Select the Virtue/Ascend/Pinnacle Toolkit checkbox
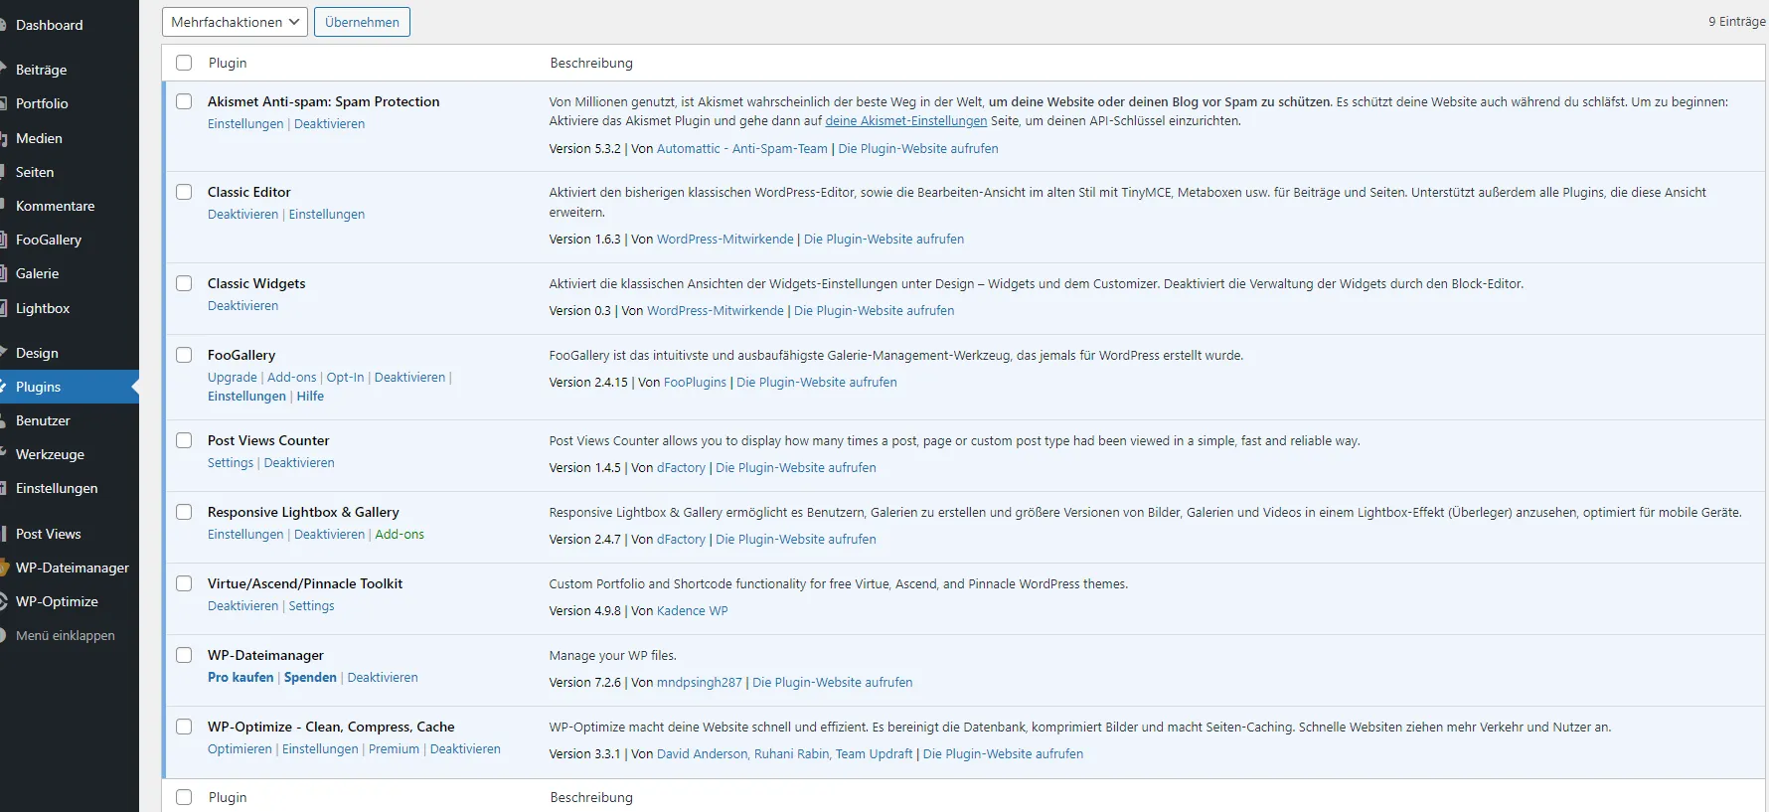 click(184, 583)
